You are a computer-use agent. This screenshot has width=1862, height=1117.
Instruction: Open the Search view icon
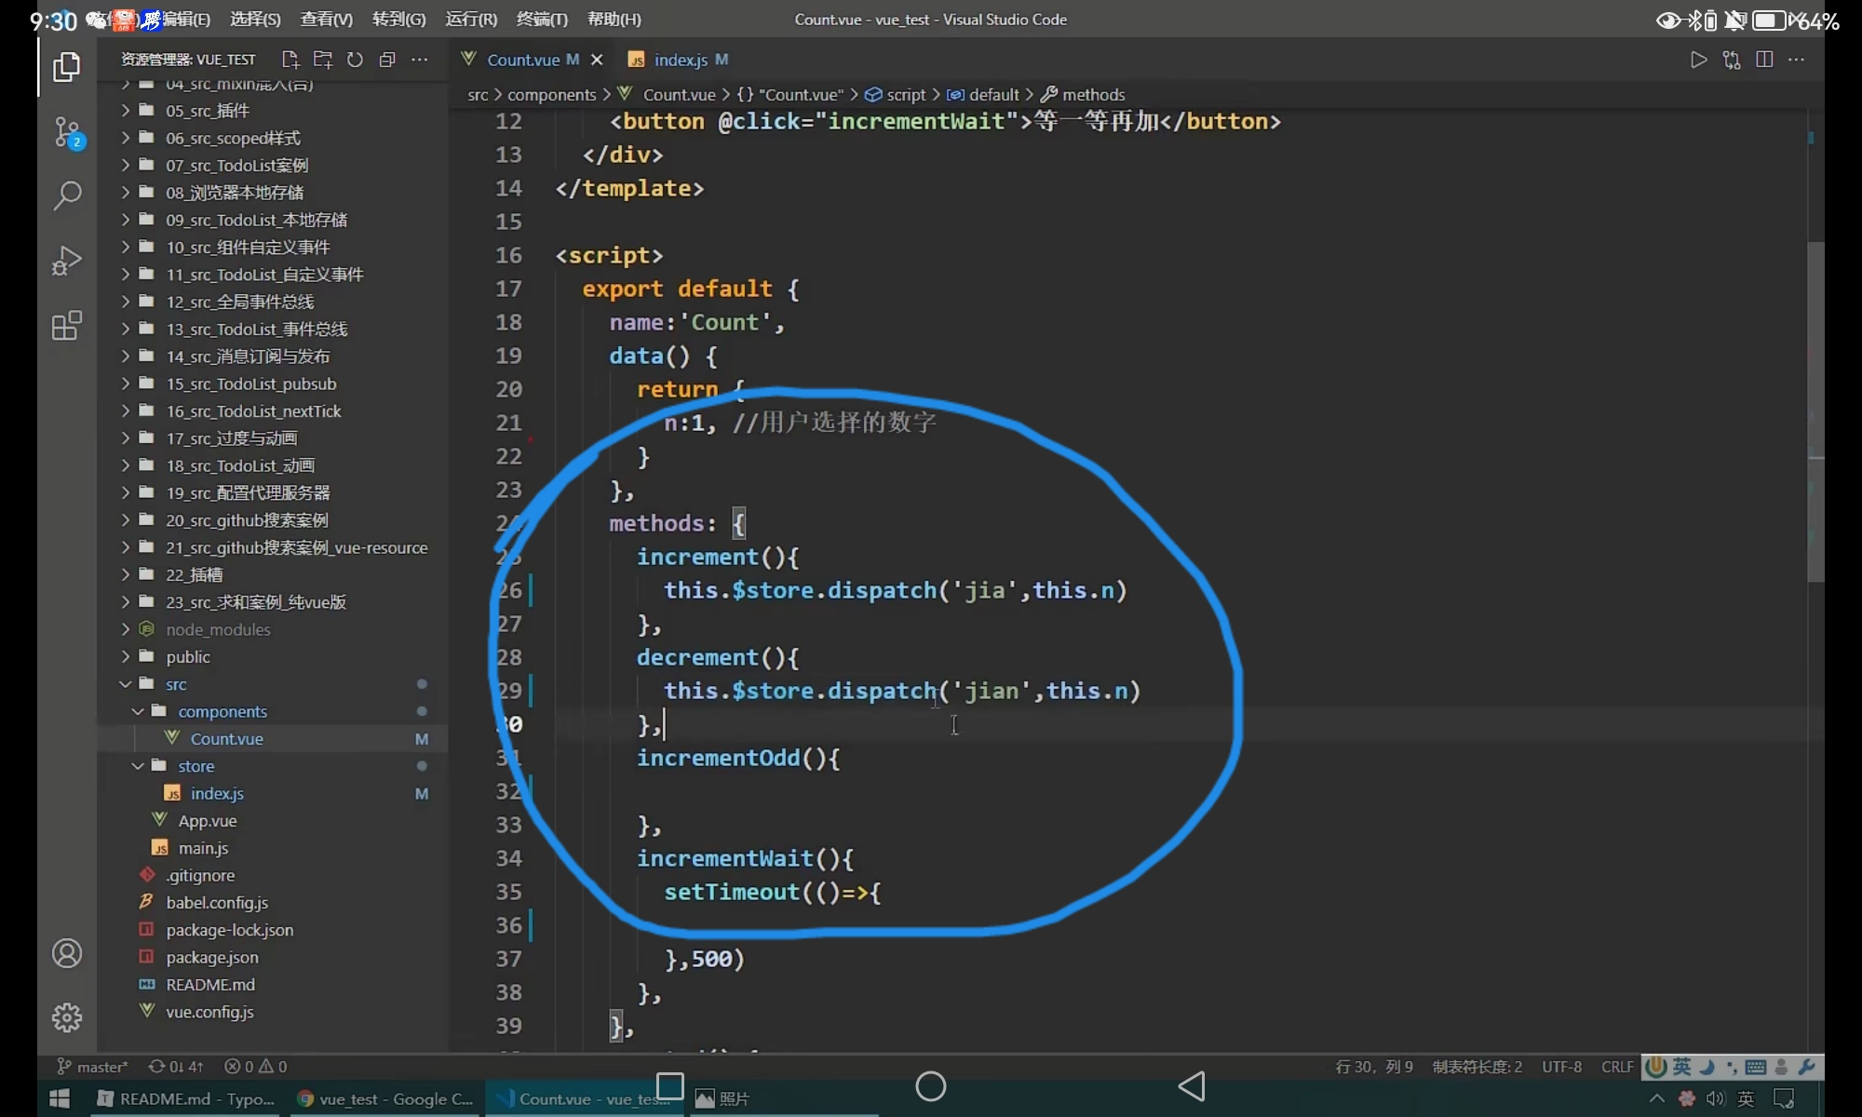point(67,195)
